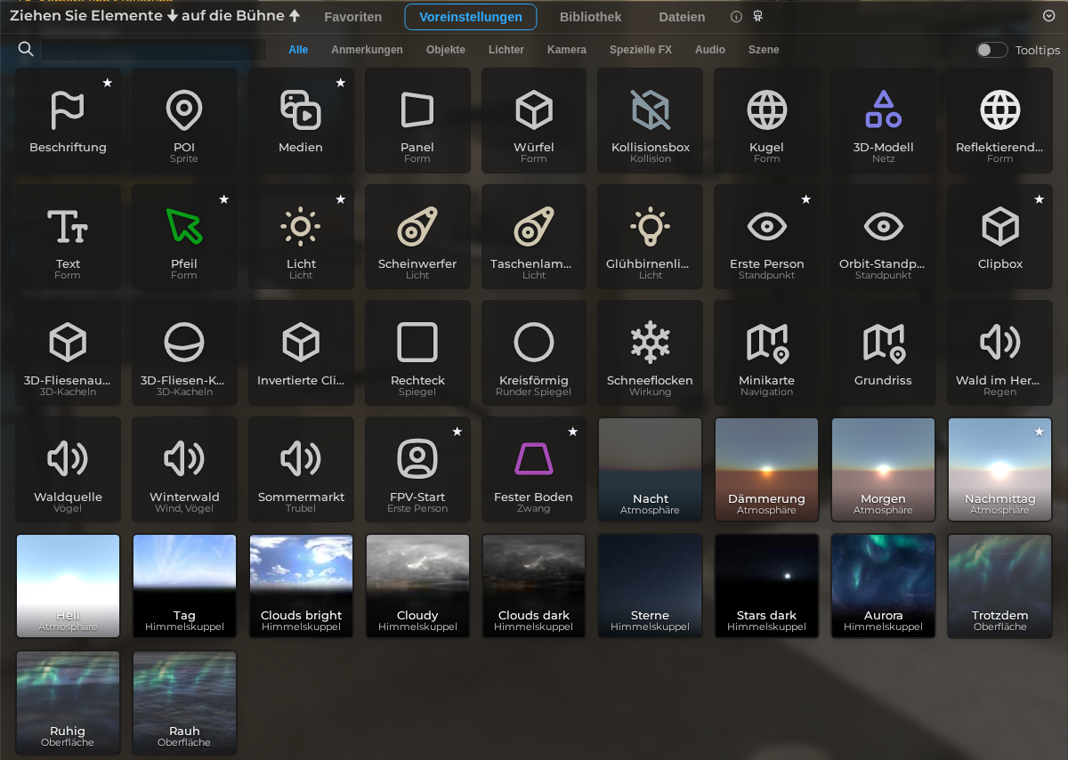
Task: Select the Hell atmosphere thumbnail
Action: pyautogui.click(x=68, y=586)
